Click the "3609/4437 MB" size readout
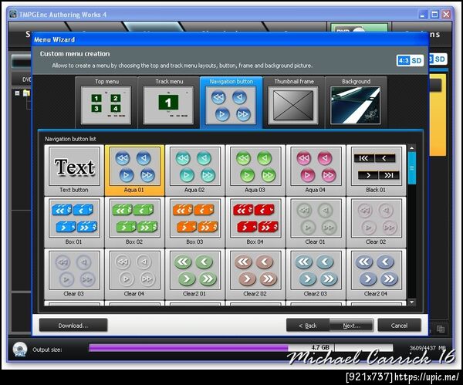The width and height of the screenshot is (463, 385). pyautogui.click(x=428, y=348)
